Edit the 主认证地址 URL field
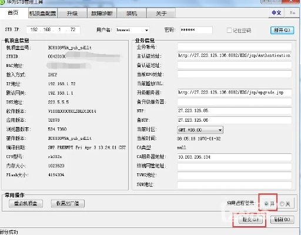Viewport: 301px width, 235px height. [235, 56]
